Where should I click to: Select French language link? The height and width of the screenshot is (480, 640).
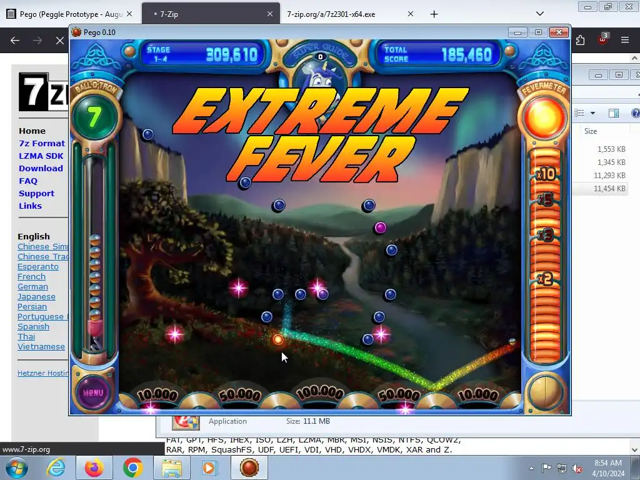(31, 277)
